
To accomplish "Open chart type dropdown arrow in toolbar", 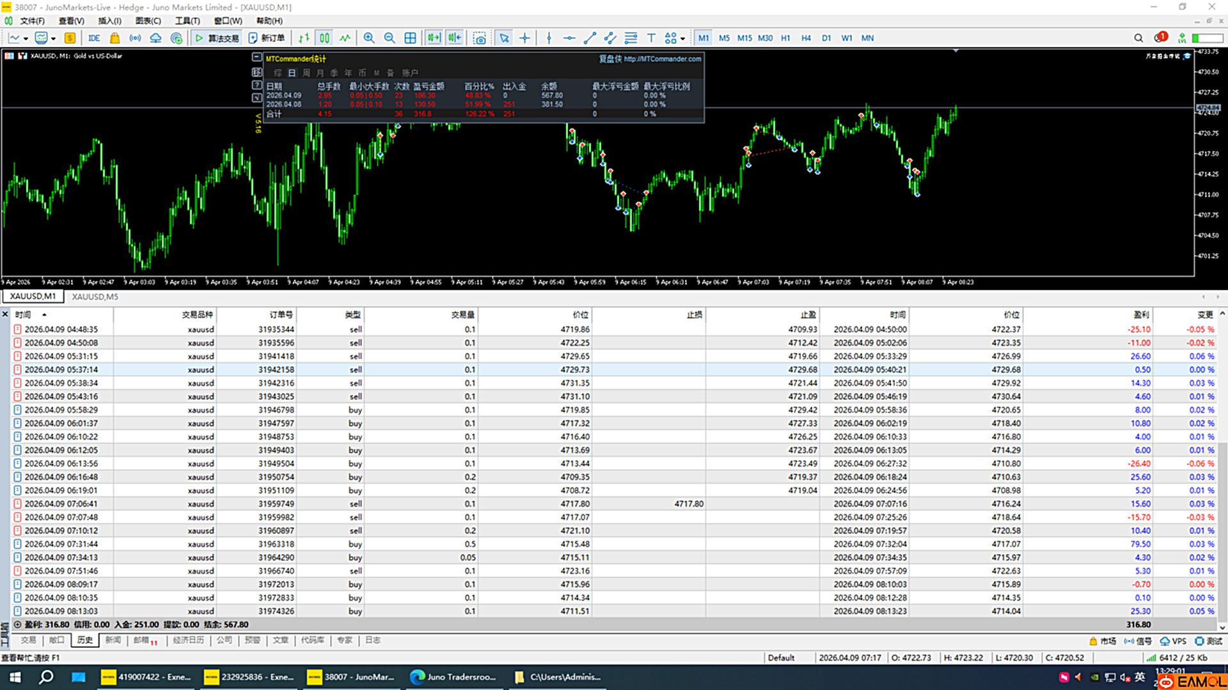I will click(x=26, y=39).
